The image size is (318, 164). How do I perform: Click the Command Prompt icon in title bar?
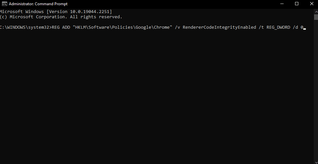[x=4, y=4]
